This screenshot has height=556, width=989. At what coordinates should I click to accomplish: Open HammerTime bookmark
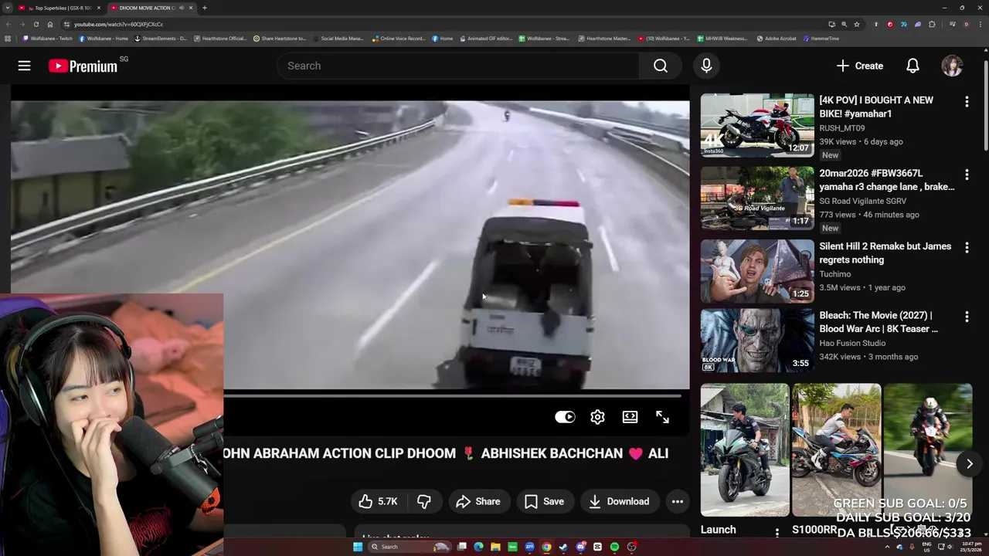coord(821,39)
